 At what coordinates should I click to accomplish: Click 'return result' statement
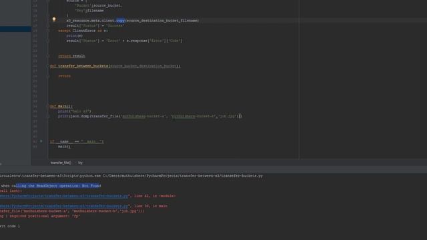click(x=71, y=56)
